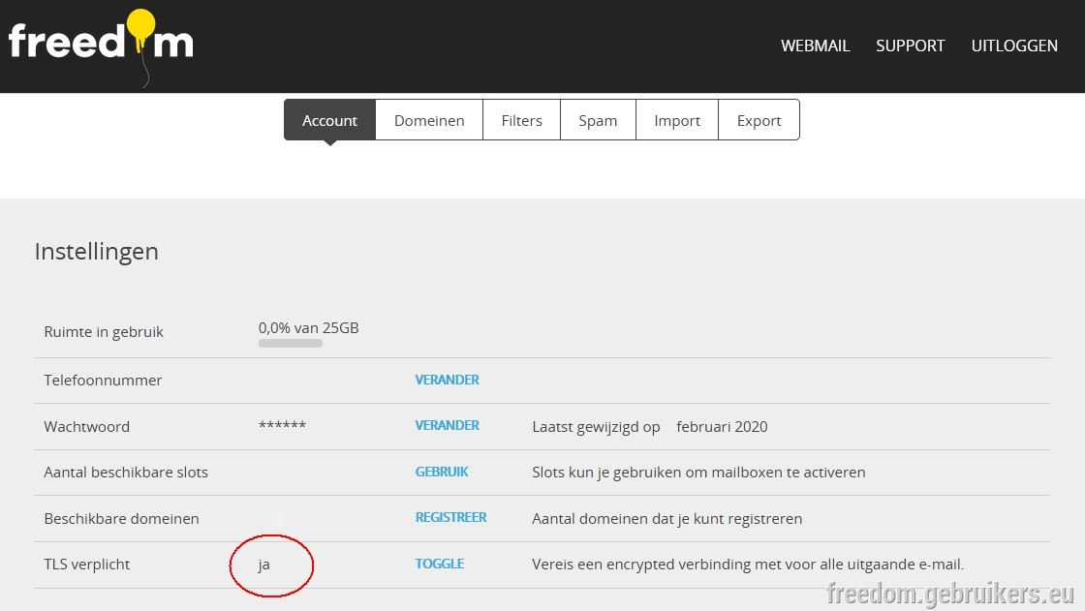This screenshot has height=611, width=1085.
Task: Click REGISTREER for available domains
Action: pyautogui.click(x=450, y=518)
